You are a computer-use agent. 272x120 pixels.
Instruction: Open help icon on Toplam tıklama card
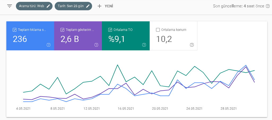(49, 45)
